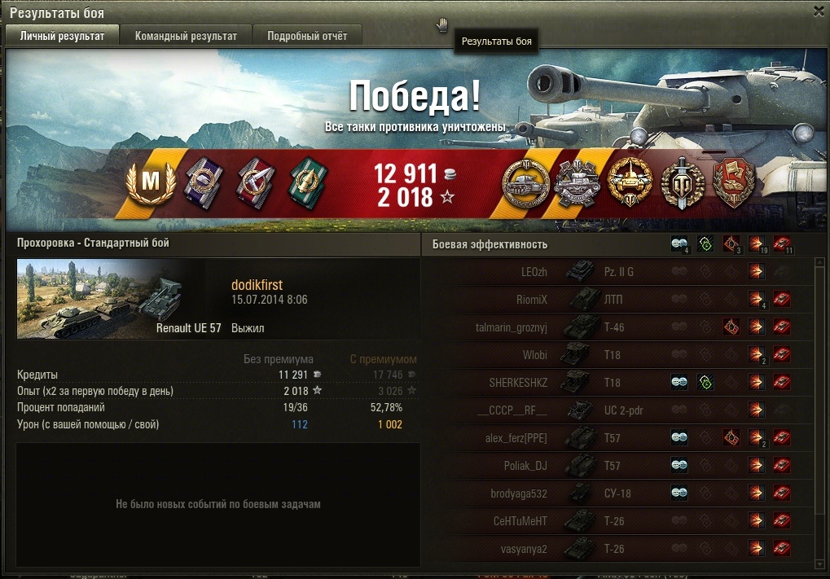Click the effectiveness list scrollbar up arrow
The height and width of the screenshot is (579, 830).
pos(822,262)
